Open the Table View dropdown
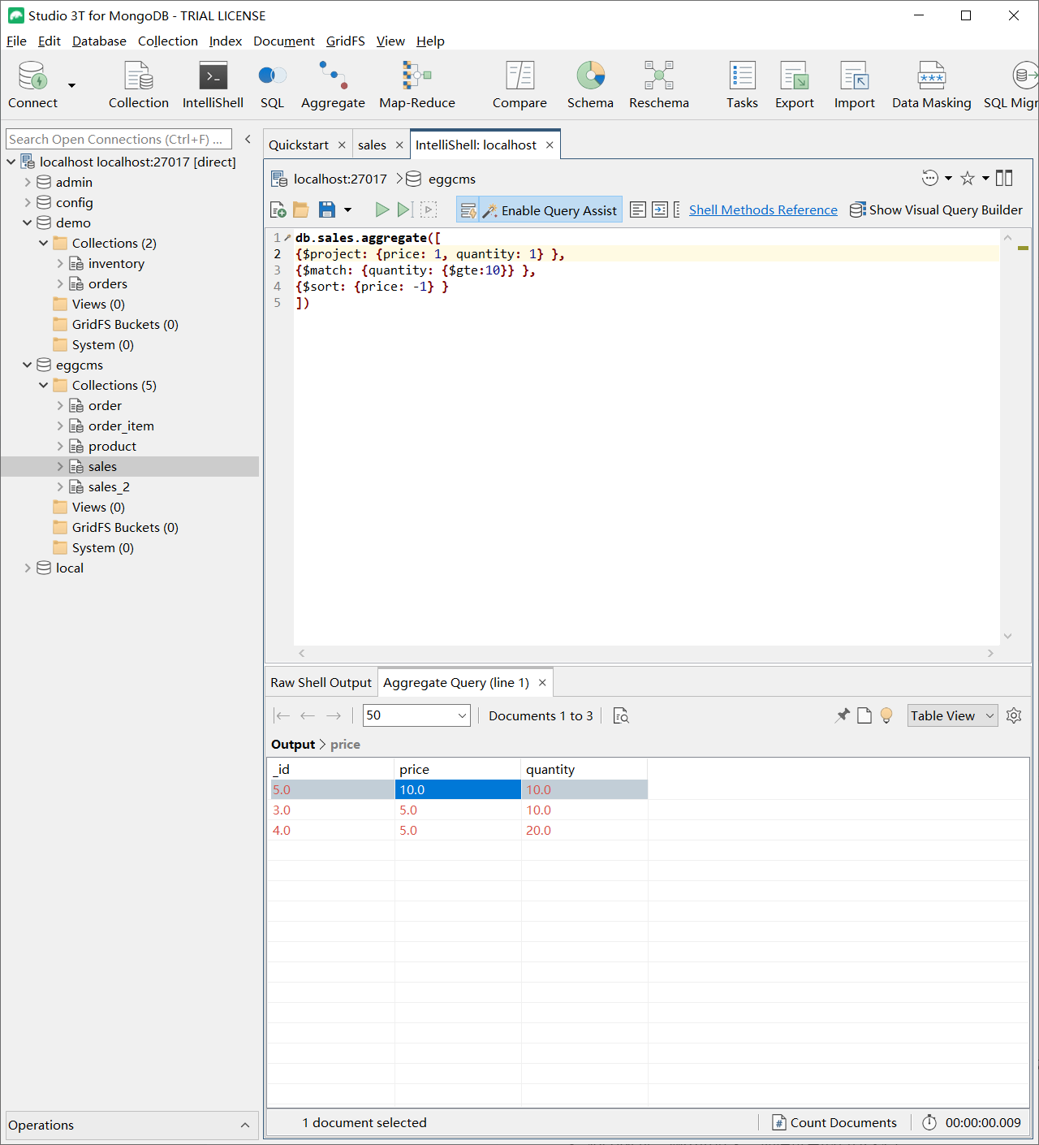The image size is (1039, 1145). point(952,715)
